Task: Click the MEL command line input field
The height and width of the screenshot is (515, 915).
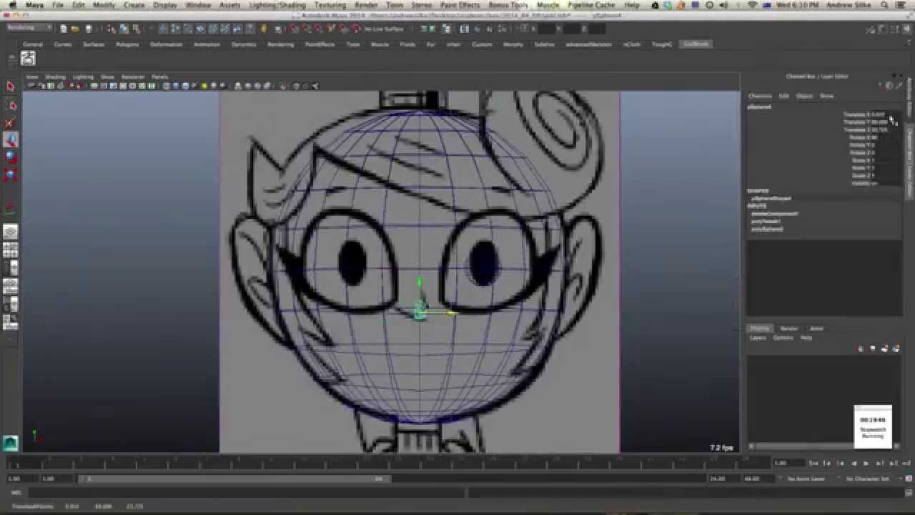Action: 247,492
